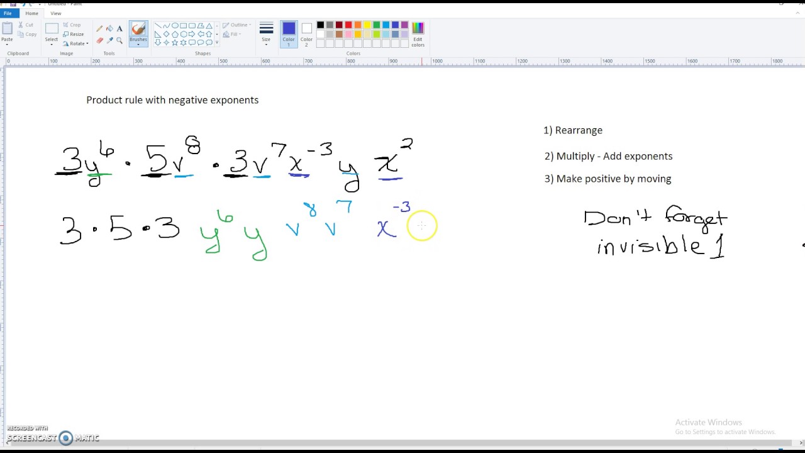Screen dimensions: 805x453
Task: Choose the Cloud callout shape
Action: 209,42
